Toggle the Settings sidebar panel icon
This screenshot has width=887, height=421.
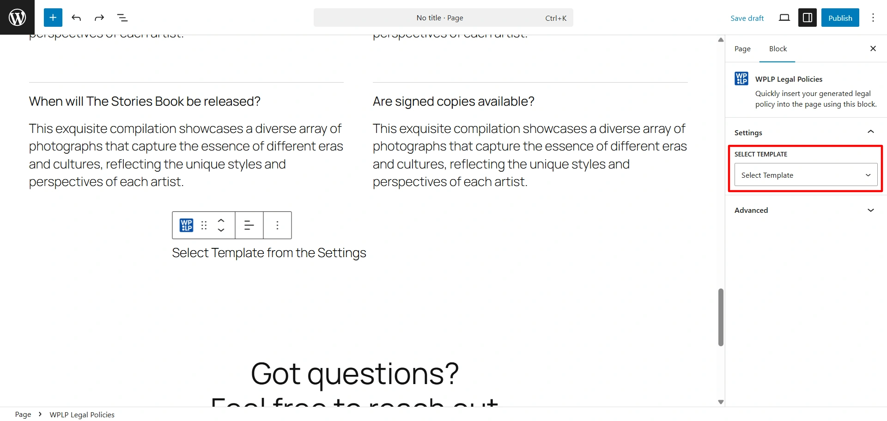pyautogui.click(x=807, y=18)
